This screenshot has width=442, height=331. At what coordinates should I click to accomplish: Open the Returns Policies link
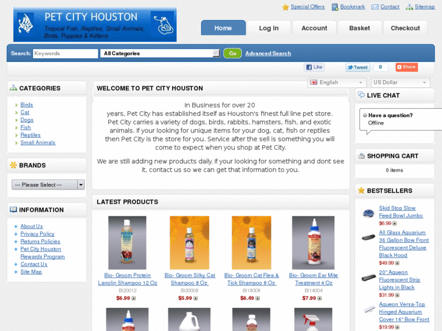40,242
